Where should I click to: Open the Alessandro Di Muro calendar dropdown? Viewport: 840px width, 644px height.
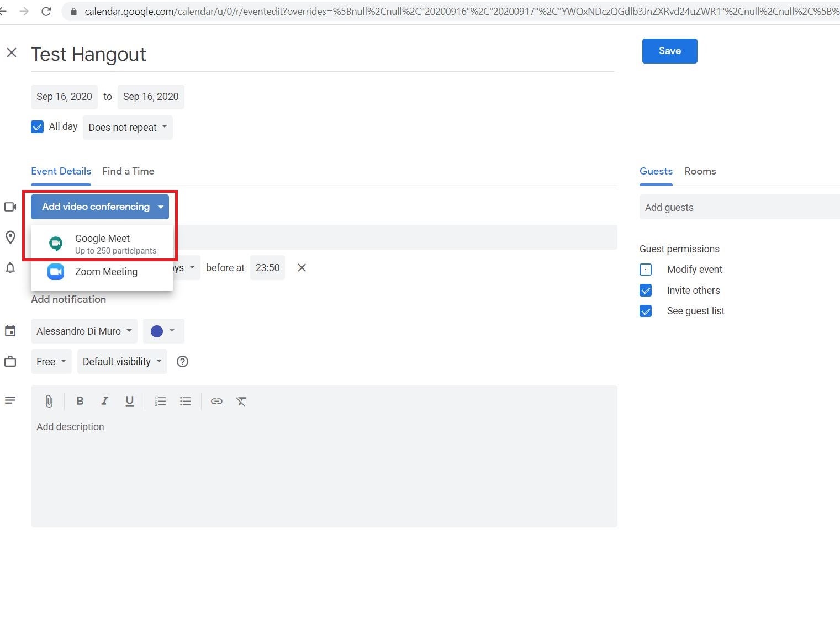point(84,331)
